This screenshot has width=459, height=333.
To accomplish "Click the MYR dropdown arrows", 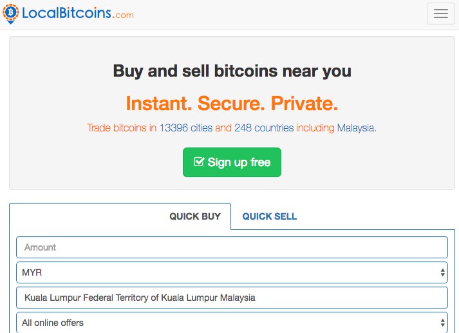I will coord(443,272).
